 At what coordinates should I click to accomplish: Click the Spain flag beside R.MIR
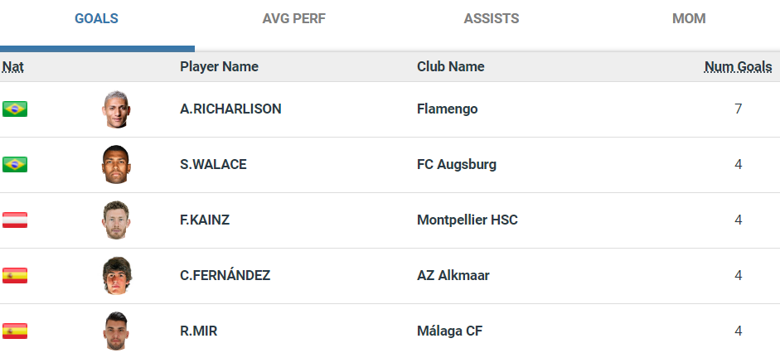point(15,331)
